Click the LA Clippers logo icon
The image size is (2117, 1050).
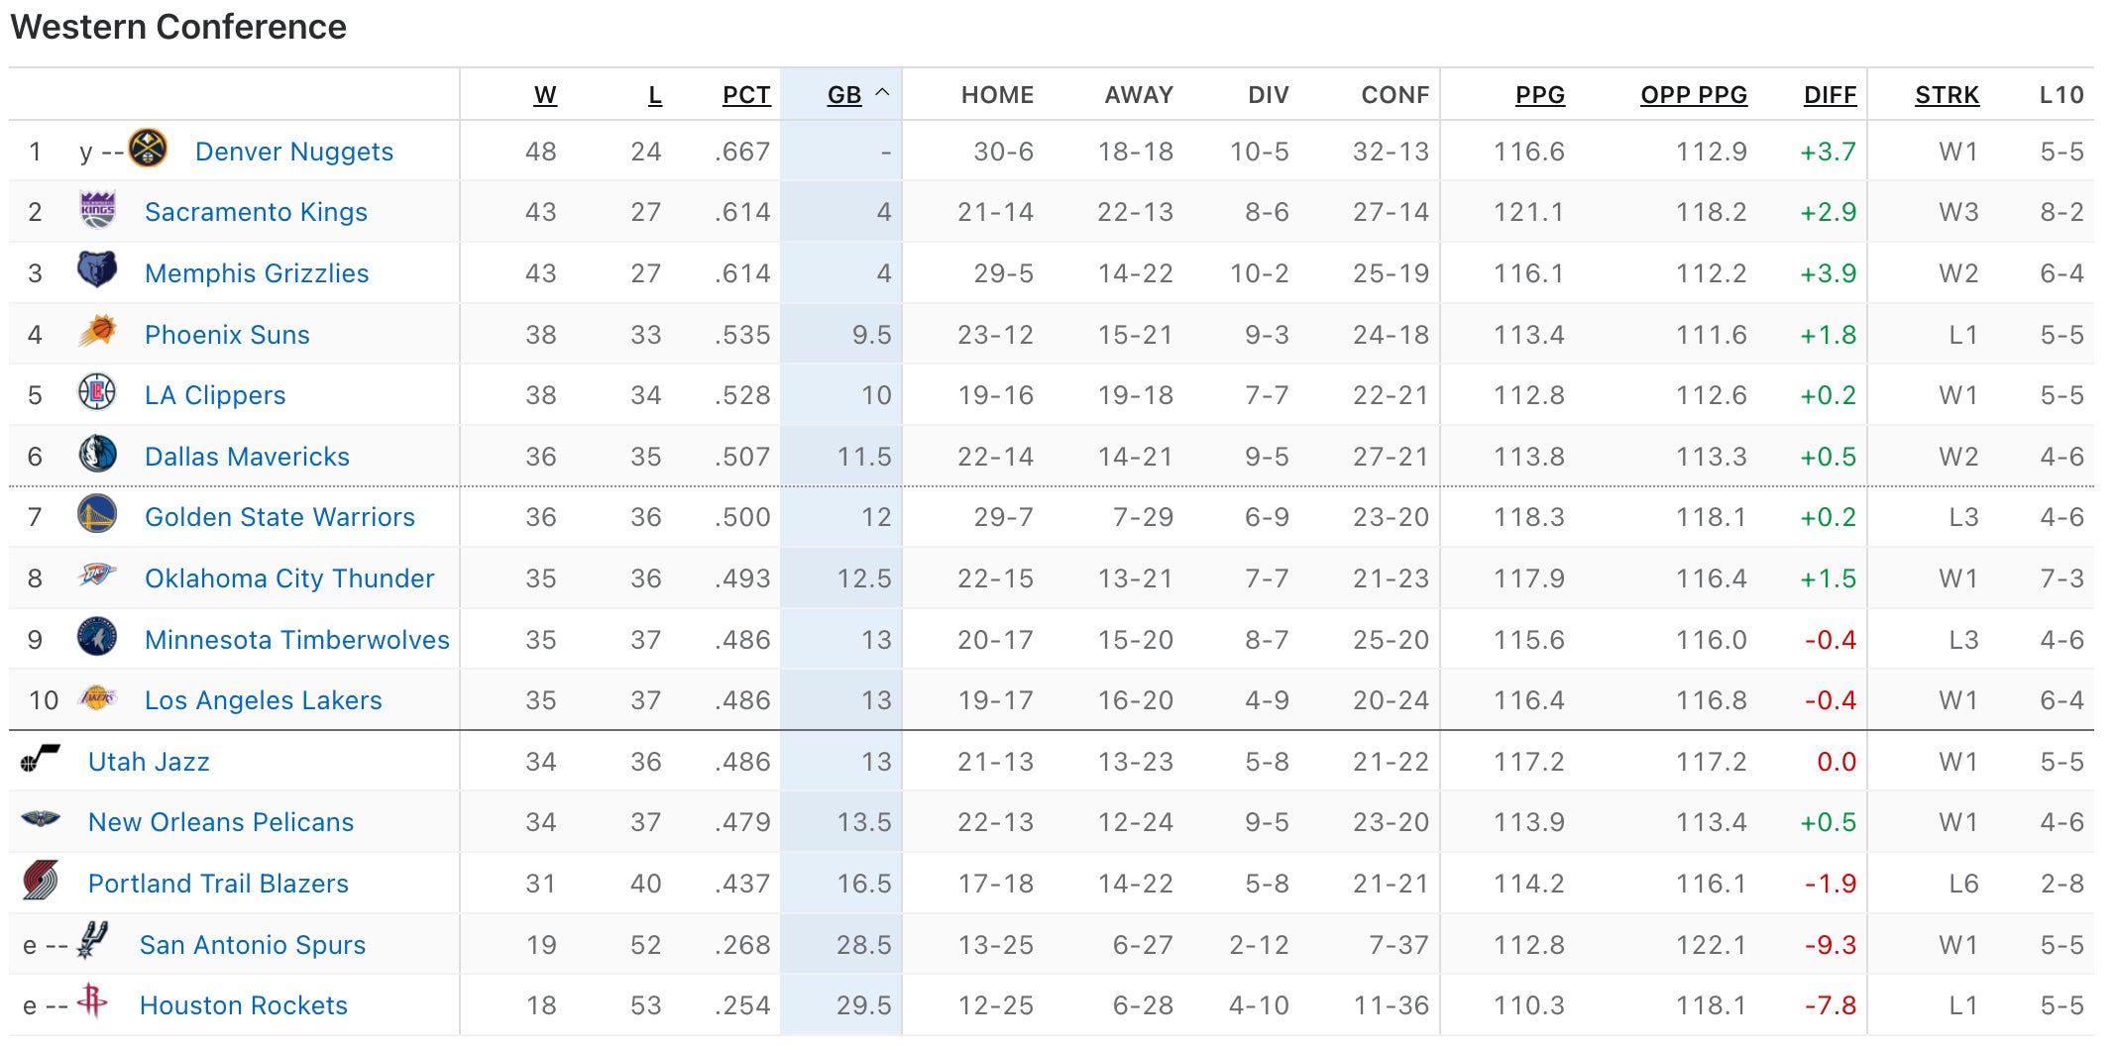[97, 393]
